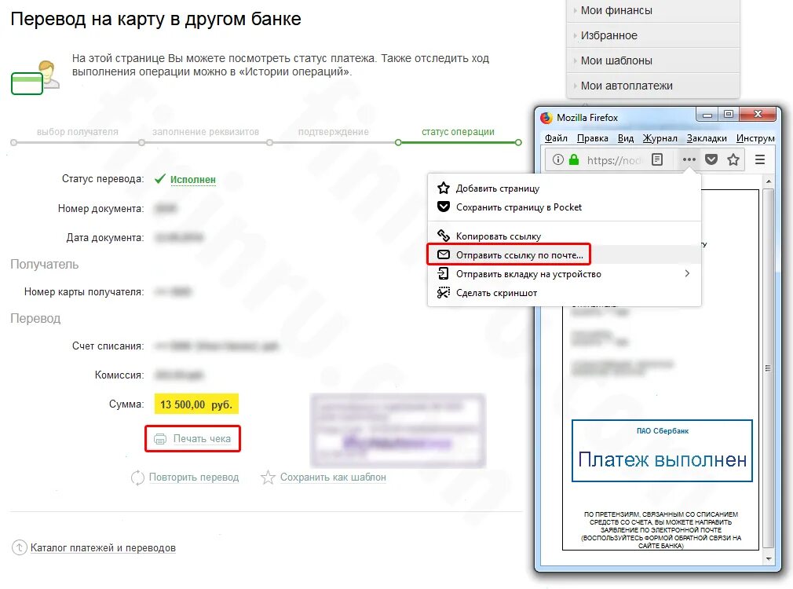The image size is (793, 589).
Task: Expand submenu arrow of Отправить вкладку на устройство
Action: pos(687,273)
